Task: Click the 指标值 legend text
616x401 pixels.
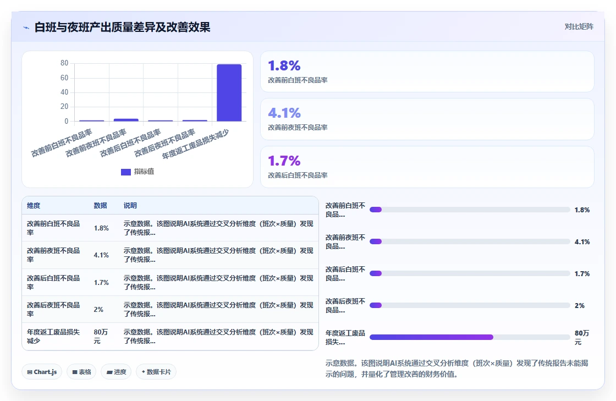Action: pos(144,172)
